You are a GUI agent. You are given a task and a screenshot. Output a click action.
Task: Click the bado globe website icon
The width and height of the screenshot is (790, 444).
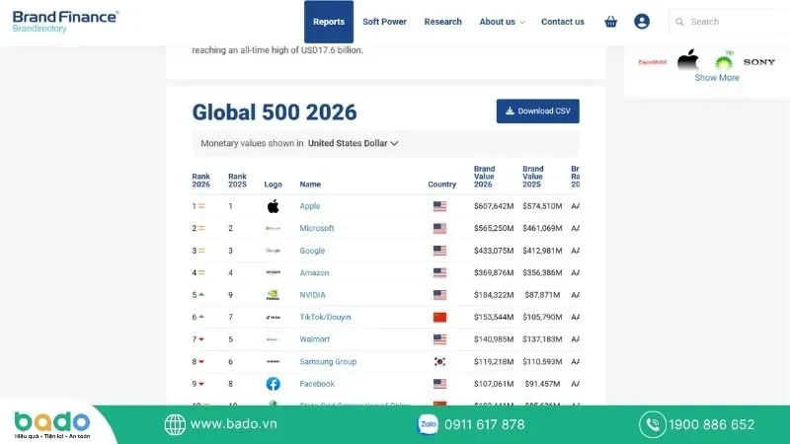[x=175, y=424]
